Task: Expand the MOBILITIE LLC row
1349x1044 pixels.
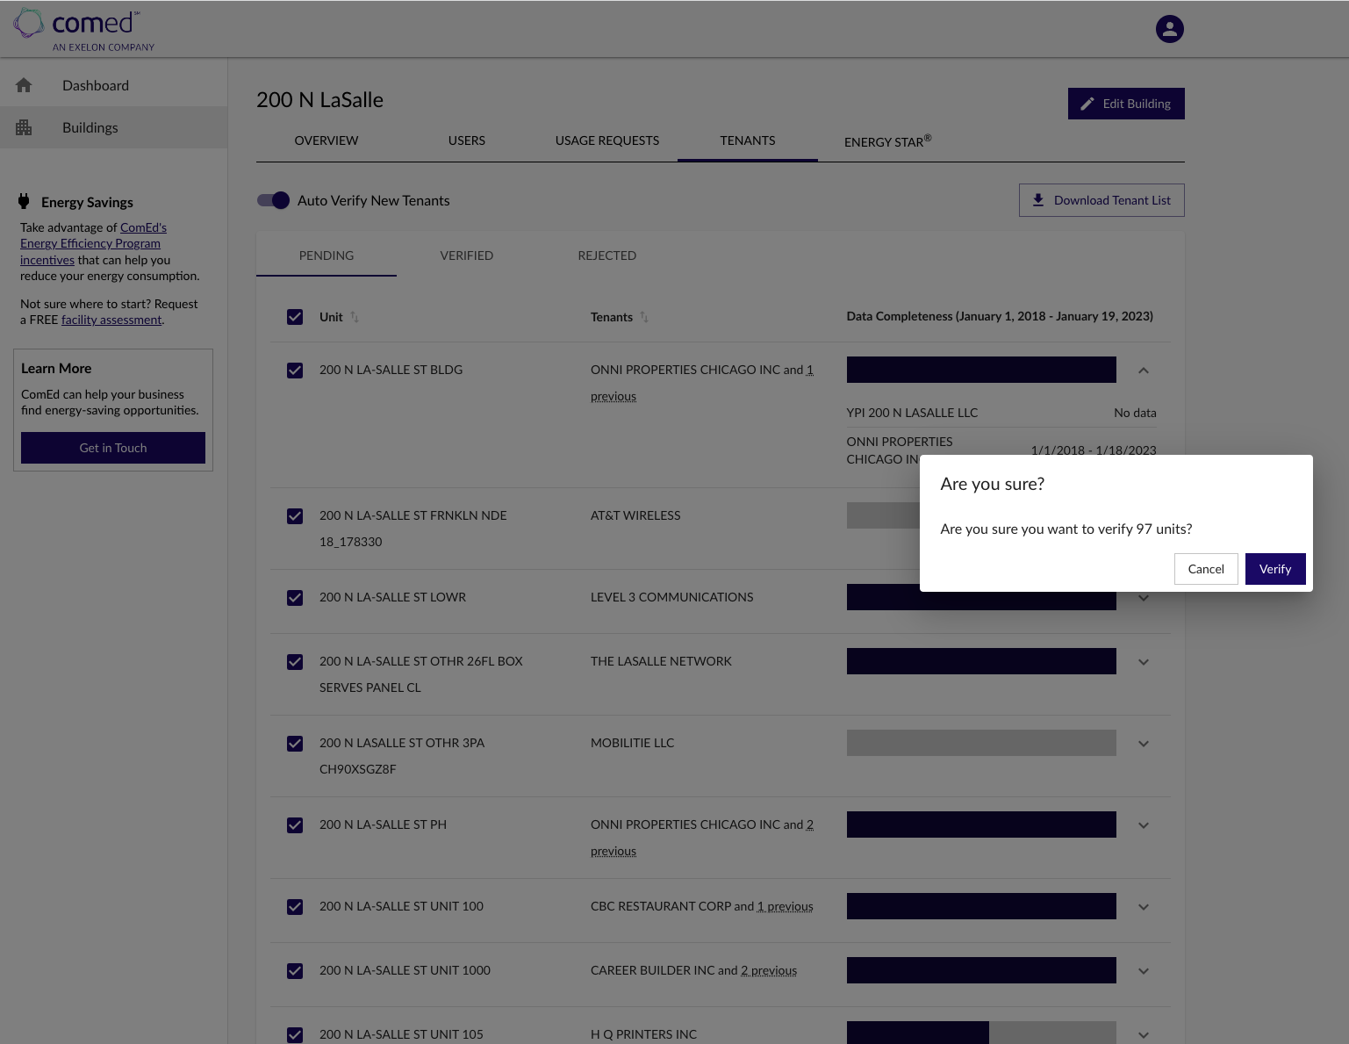Action: click(1144, 744)
